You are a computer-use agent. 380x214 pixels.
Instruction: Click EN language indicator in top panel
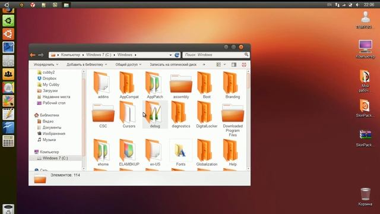330,5
